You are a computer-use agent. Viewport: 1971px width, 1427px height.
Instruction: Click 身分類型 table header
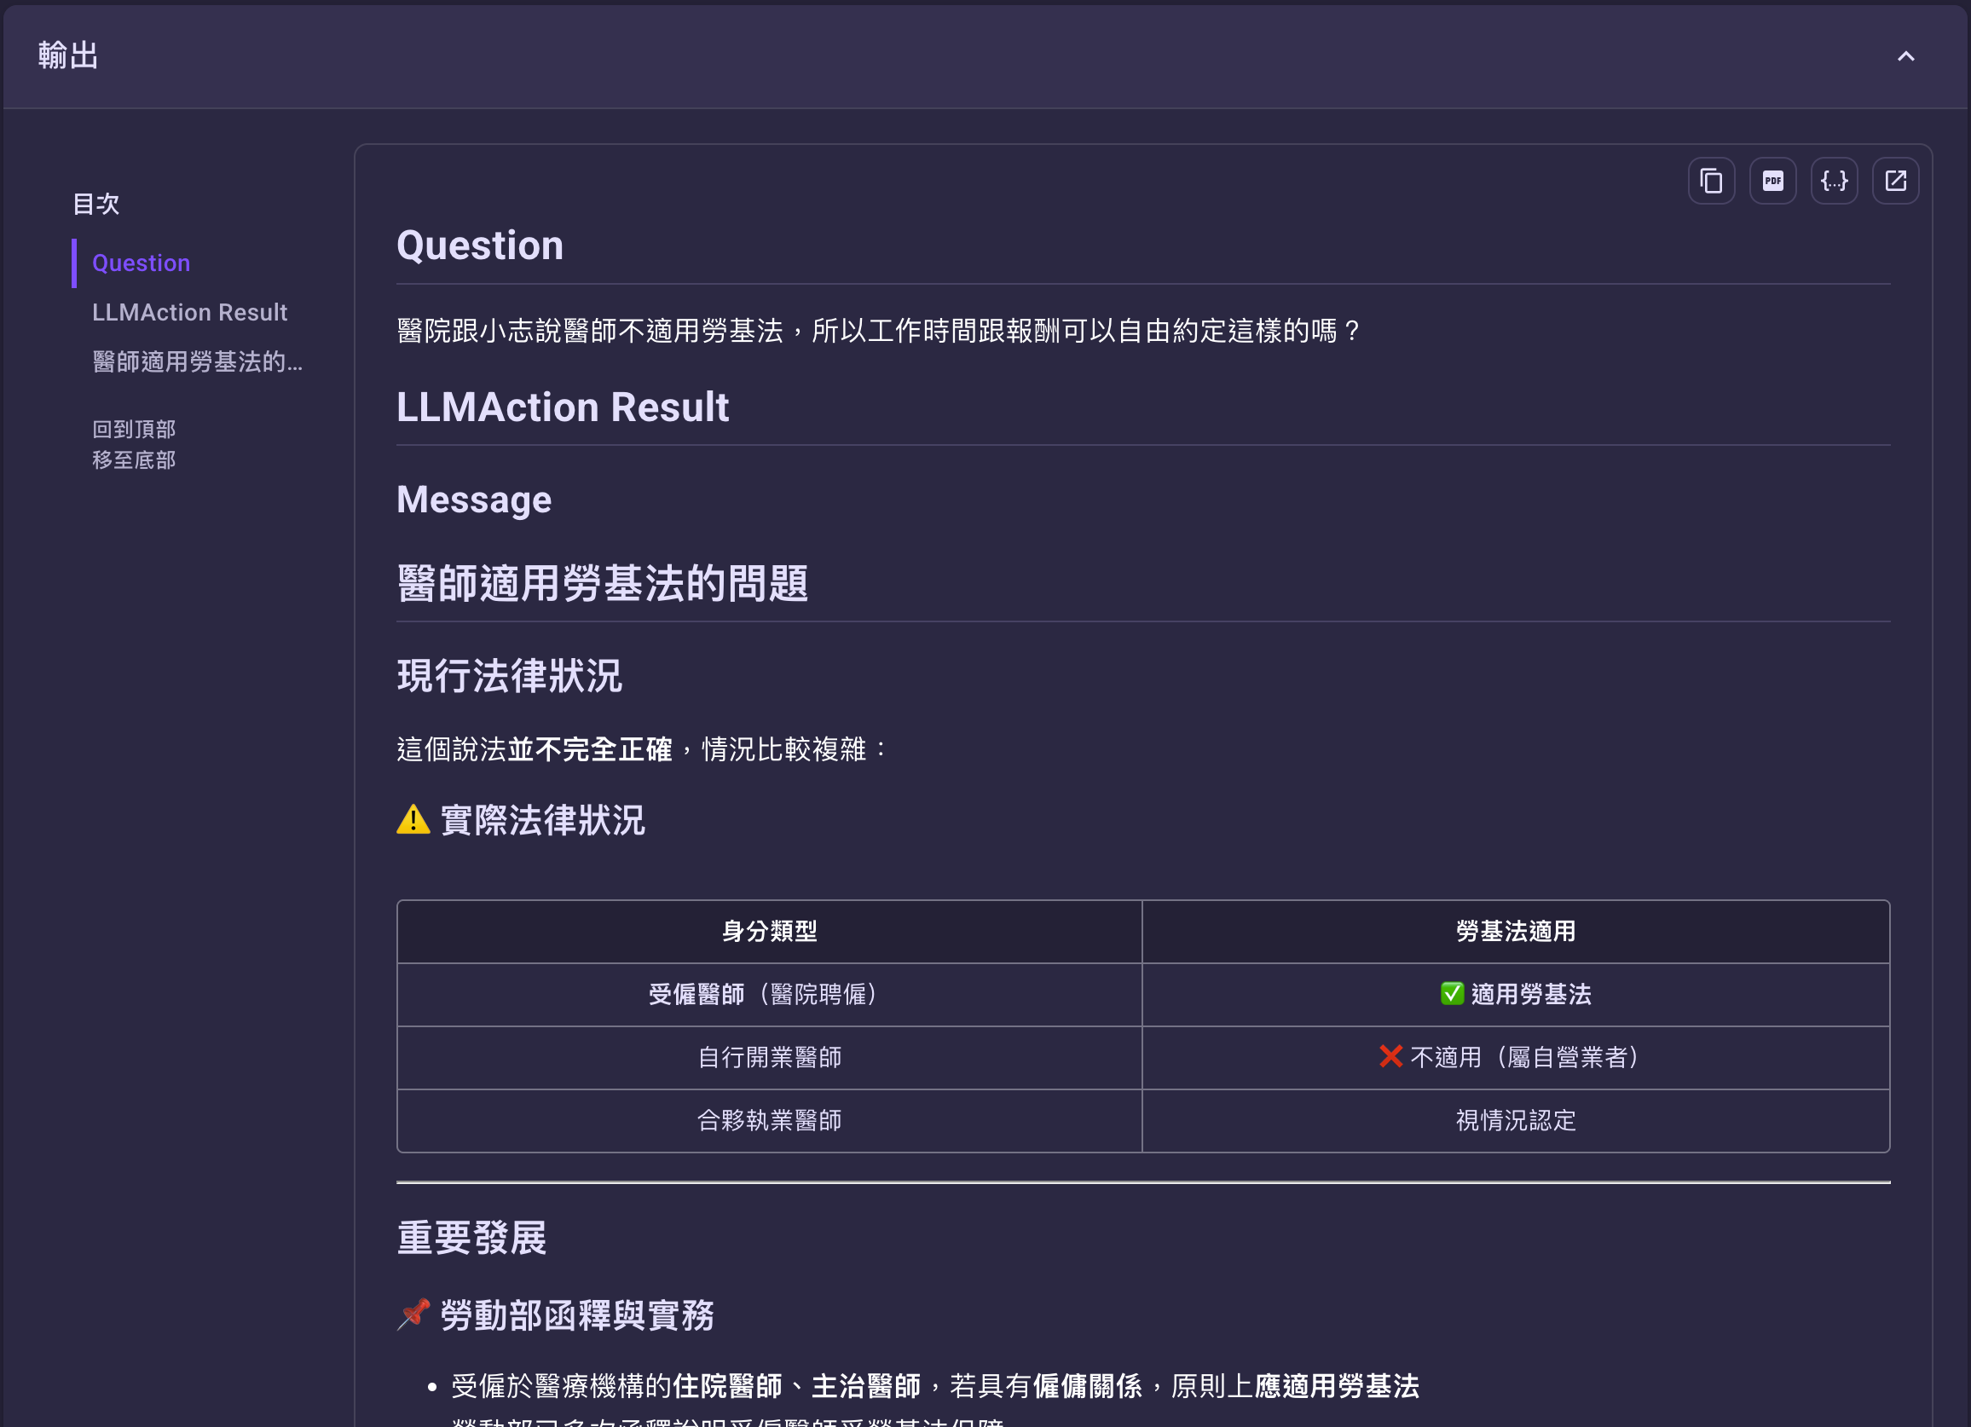[x=769, y=932]
